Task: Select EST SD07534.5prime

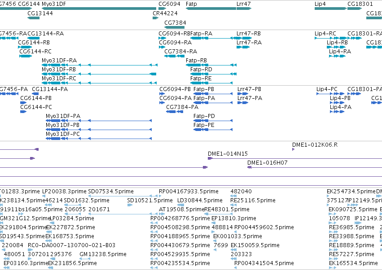Action: (111, 192)
